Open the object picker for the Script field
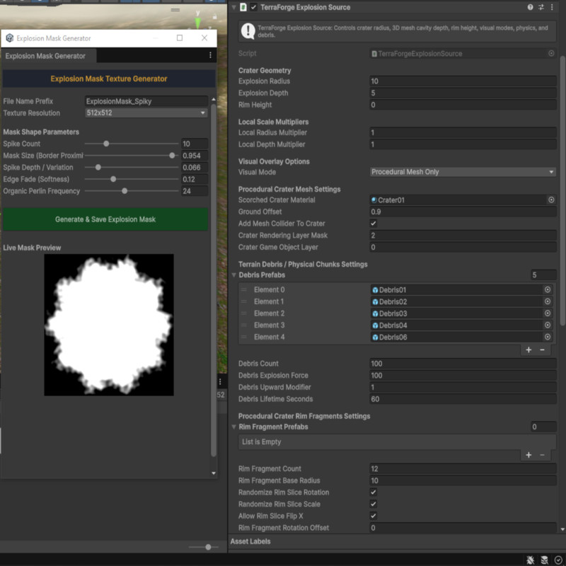Screen dimensions: 566x566 (x=551, y=54)
